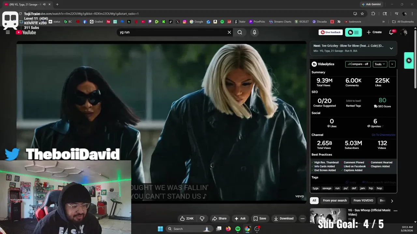Switch to Chrome in the taskbar

tap(247, 229)
